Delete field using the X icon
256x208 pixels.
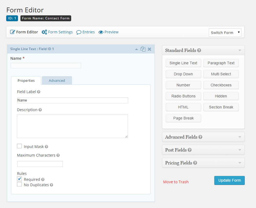(x=150, y=49)
